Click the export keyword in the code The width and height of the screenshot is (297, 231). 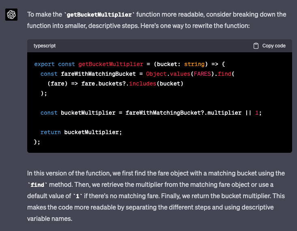point(44,64)
